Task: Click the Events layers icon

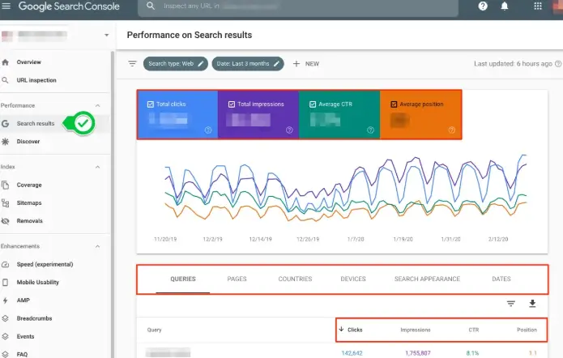Action: click(5, 336)
